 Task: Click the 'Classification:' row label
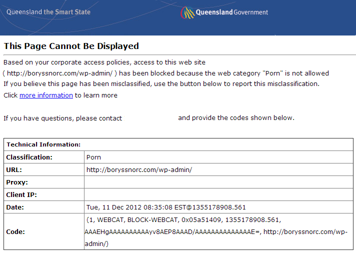[x=29, y=157]
